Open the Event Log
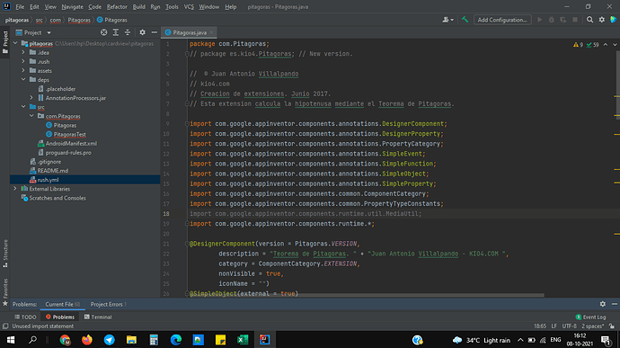Viewport: 620px width, 348px height. pos(590,317)
